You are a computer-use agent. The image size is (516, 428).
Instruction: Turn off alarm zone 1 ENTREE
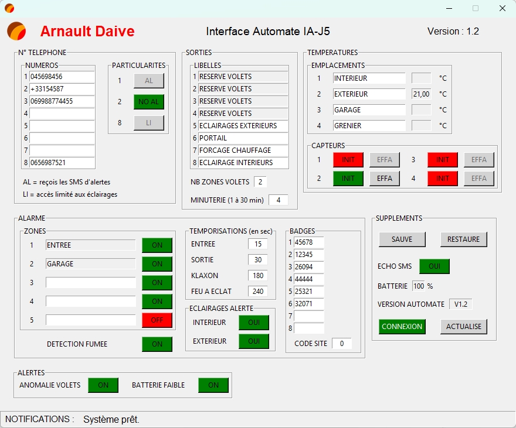coord(157,245)
